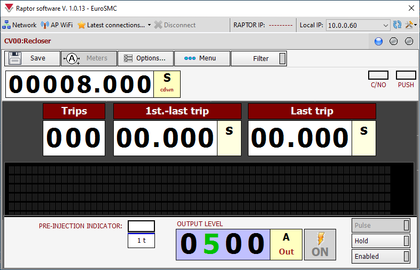Click the refresh IP arrows icon
The height and width of the screenshot is (270, 420).
tap(397, 25)
